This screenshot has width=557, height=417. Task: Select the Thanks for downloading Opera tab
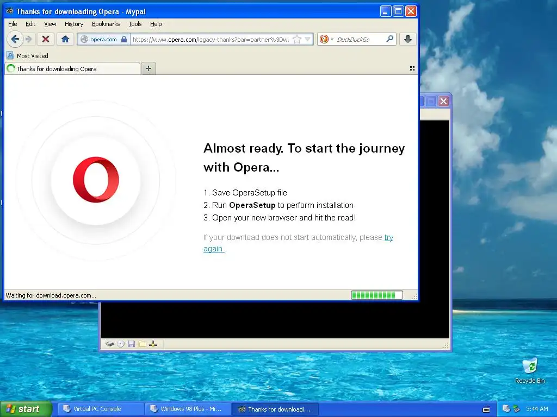point(72,69)
